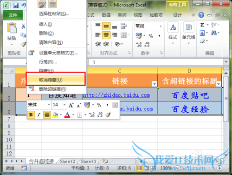Screen dimensions: 232x175
Task: Toggle middle vertical alignment in ribbon
Action: (106, 26)
